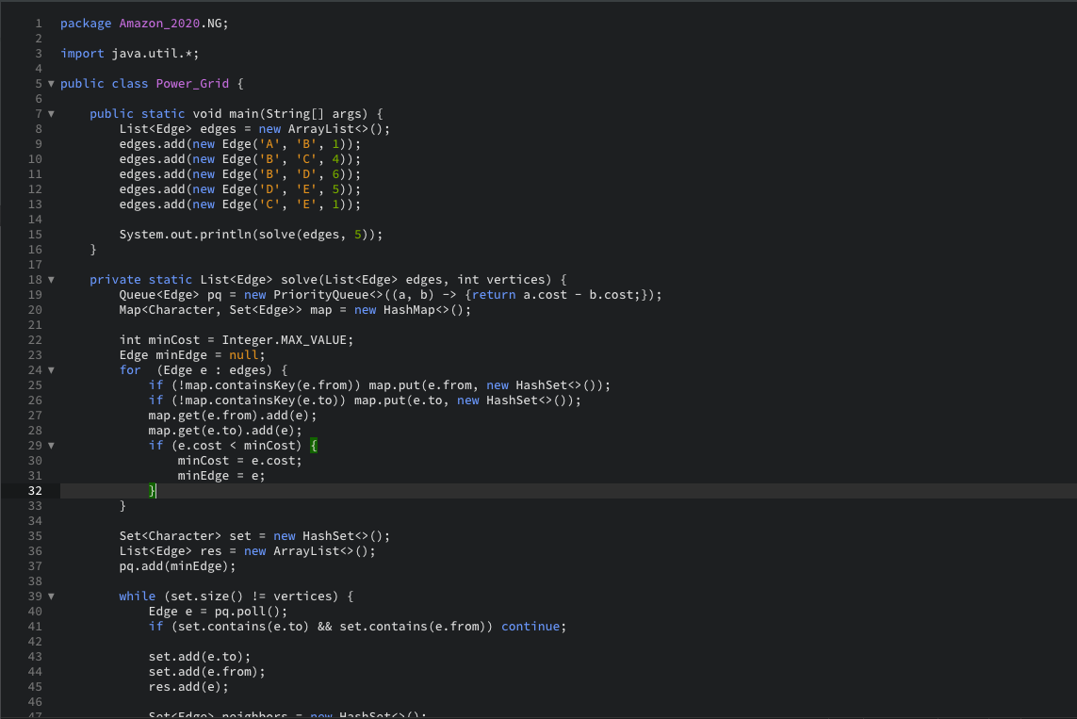Collapse the Power_Grid class fold arrow
The height and width of the screenshot is (719, 1077).
tap(51, 84)
